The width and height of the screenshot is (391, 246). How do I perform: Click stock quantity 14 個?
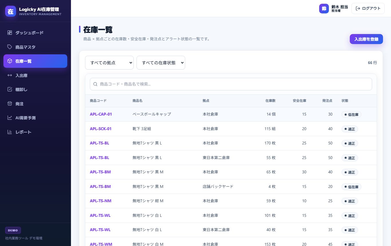tap(271, 114)
